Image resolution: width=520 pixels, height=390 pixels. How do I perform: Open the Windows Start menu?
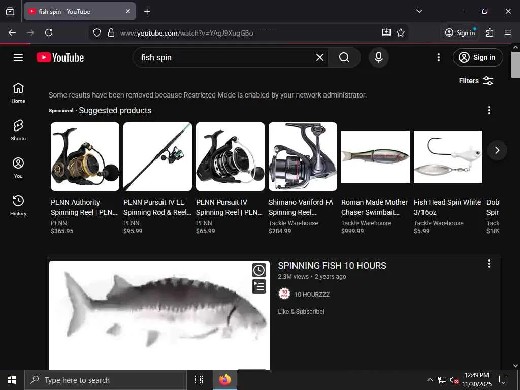[12, 380]
